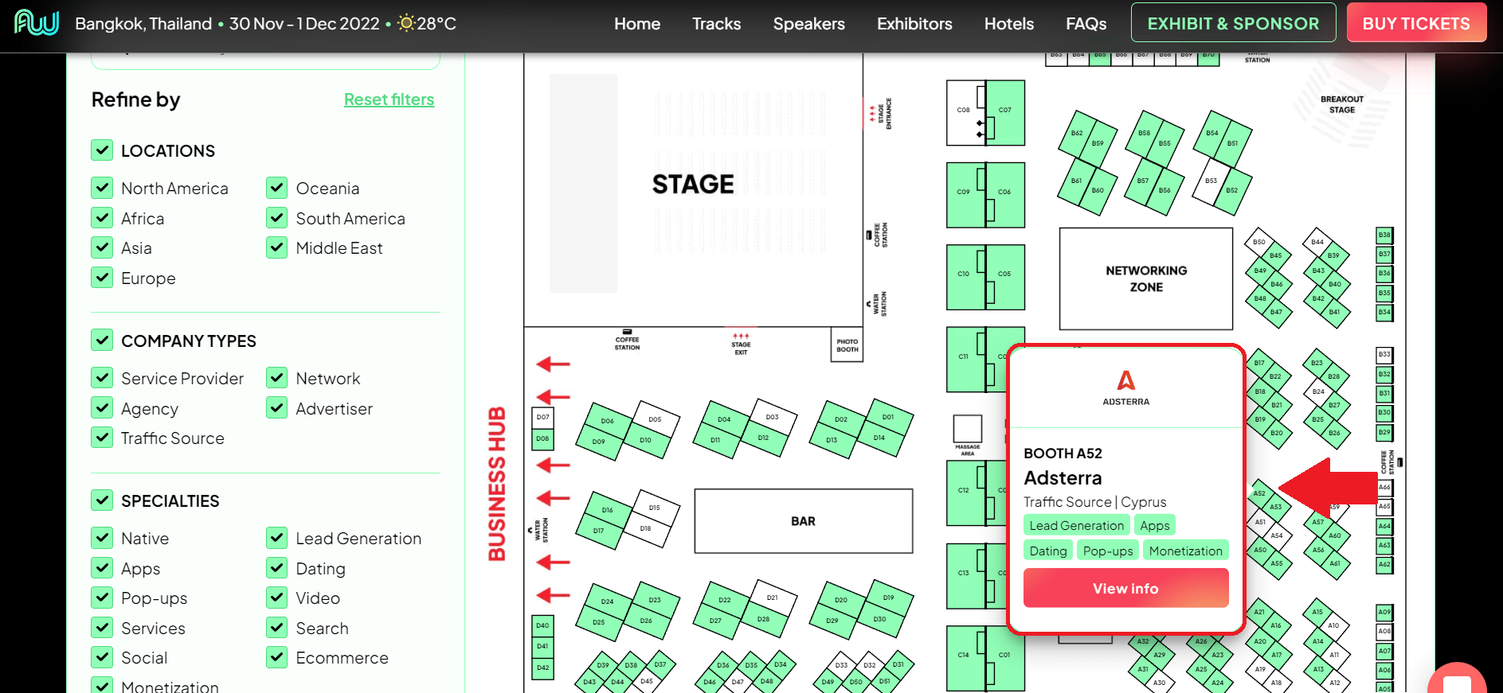Toggle the Asia checkbox
The height and width of the screenshot is (693, 1503).
point(102,248)
